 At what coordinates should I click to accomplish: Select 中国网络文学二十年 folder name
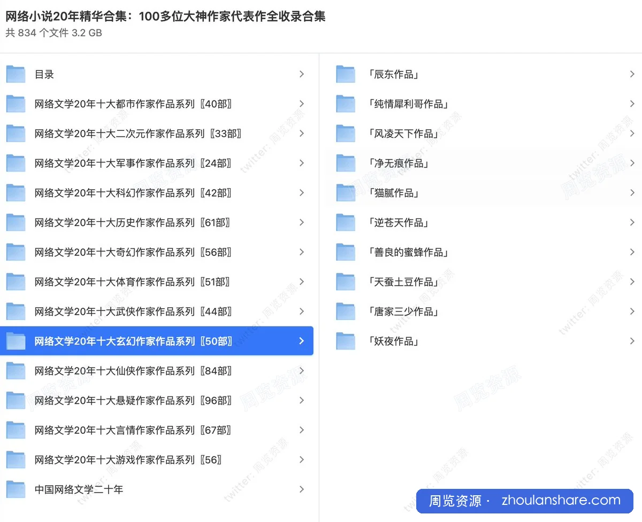click(x=79, y=489)
